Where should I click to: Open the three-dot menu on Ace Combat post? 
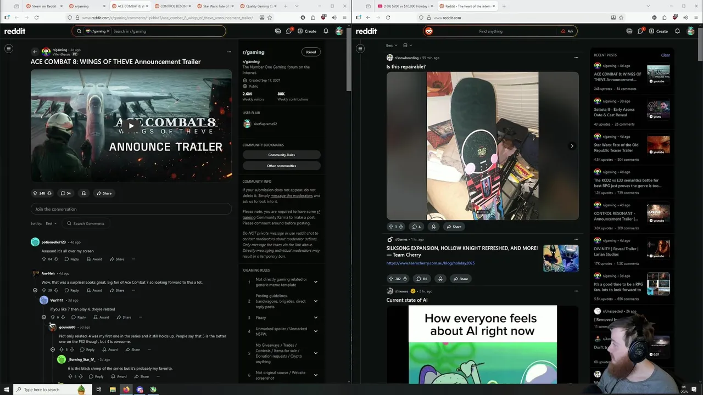pyautogui.click(x=229, y=52)
